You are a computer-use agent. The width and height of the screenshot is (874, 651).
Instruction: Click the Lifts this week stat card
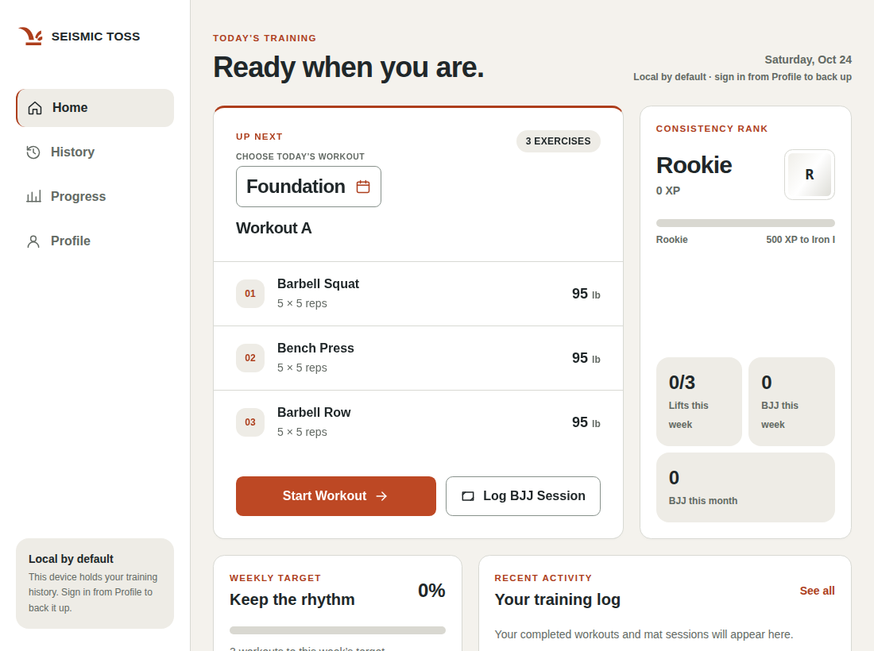point(699,402)
